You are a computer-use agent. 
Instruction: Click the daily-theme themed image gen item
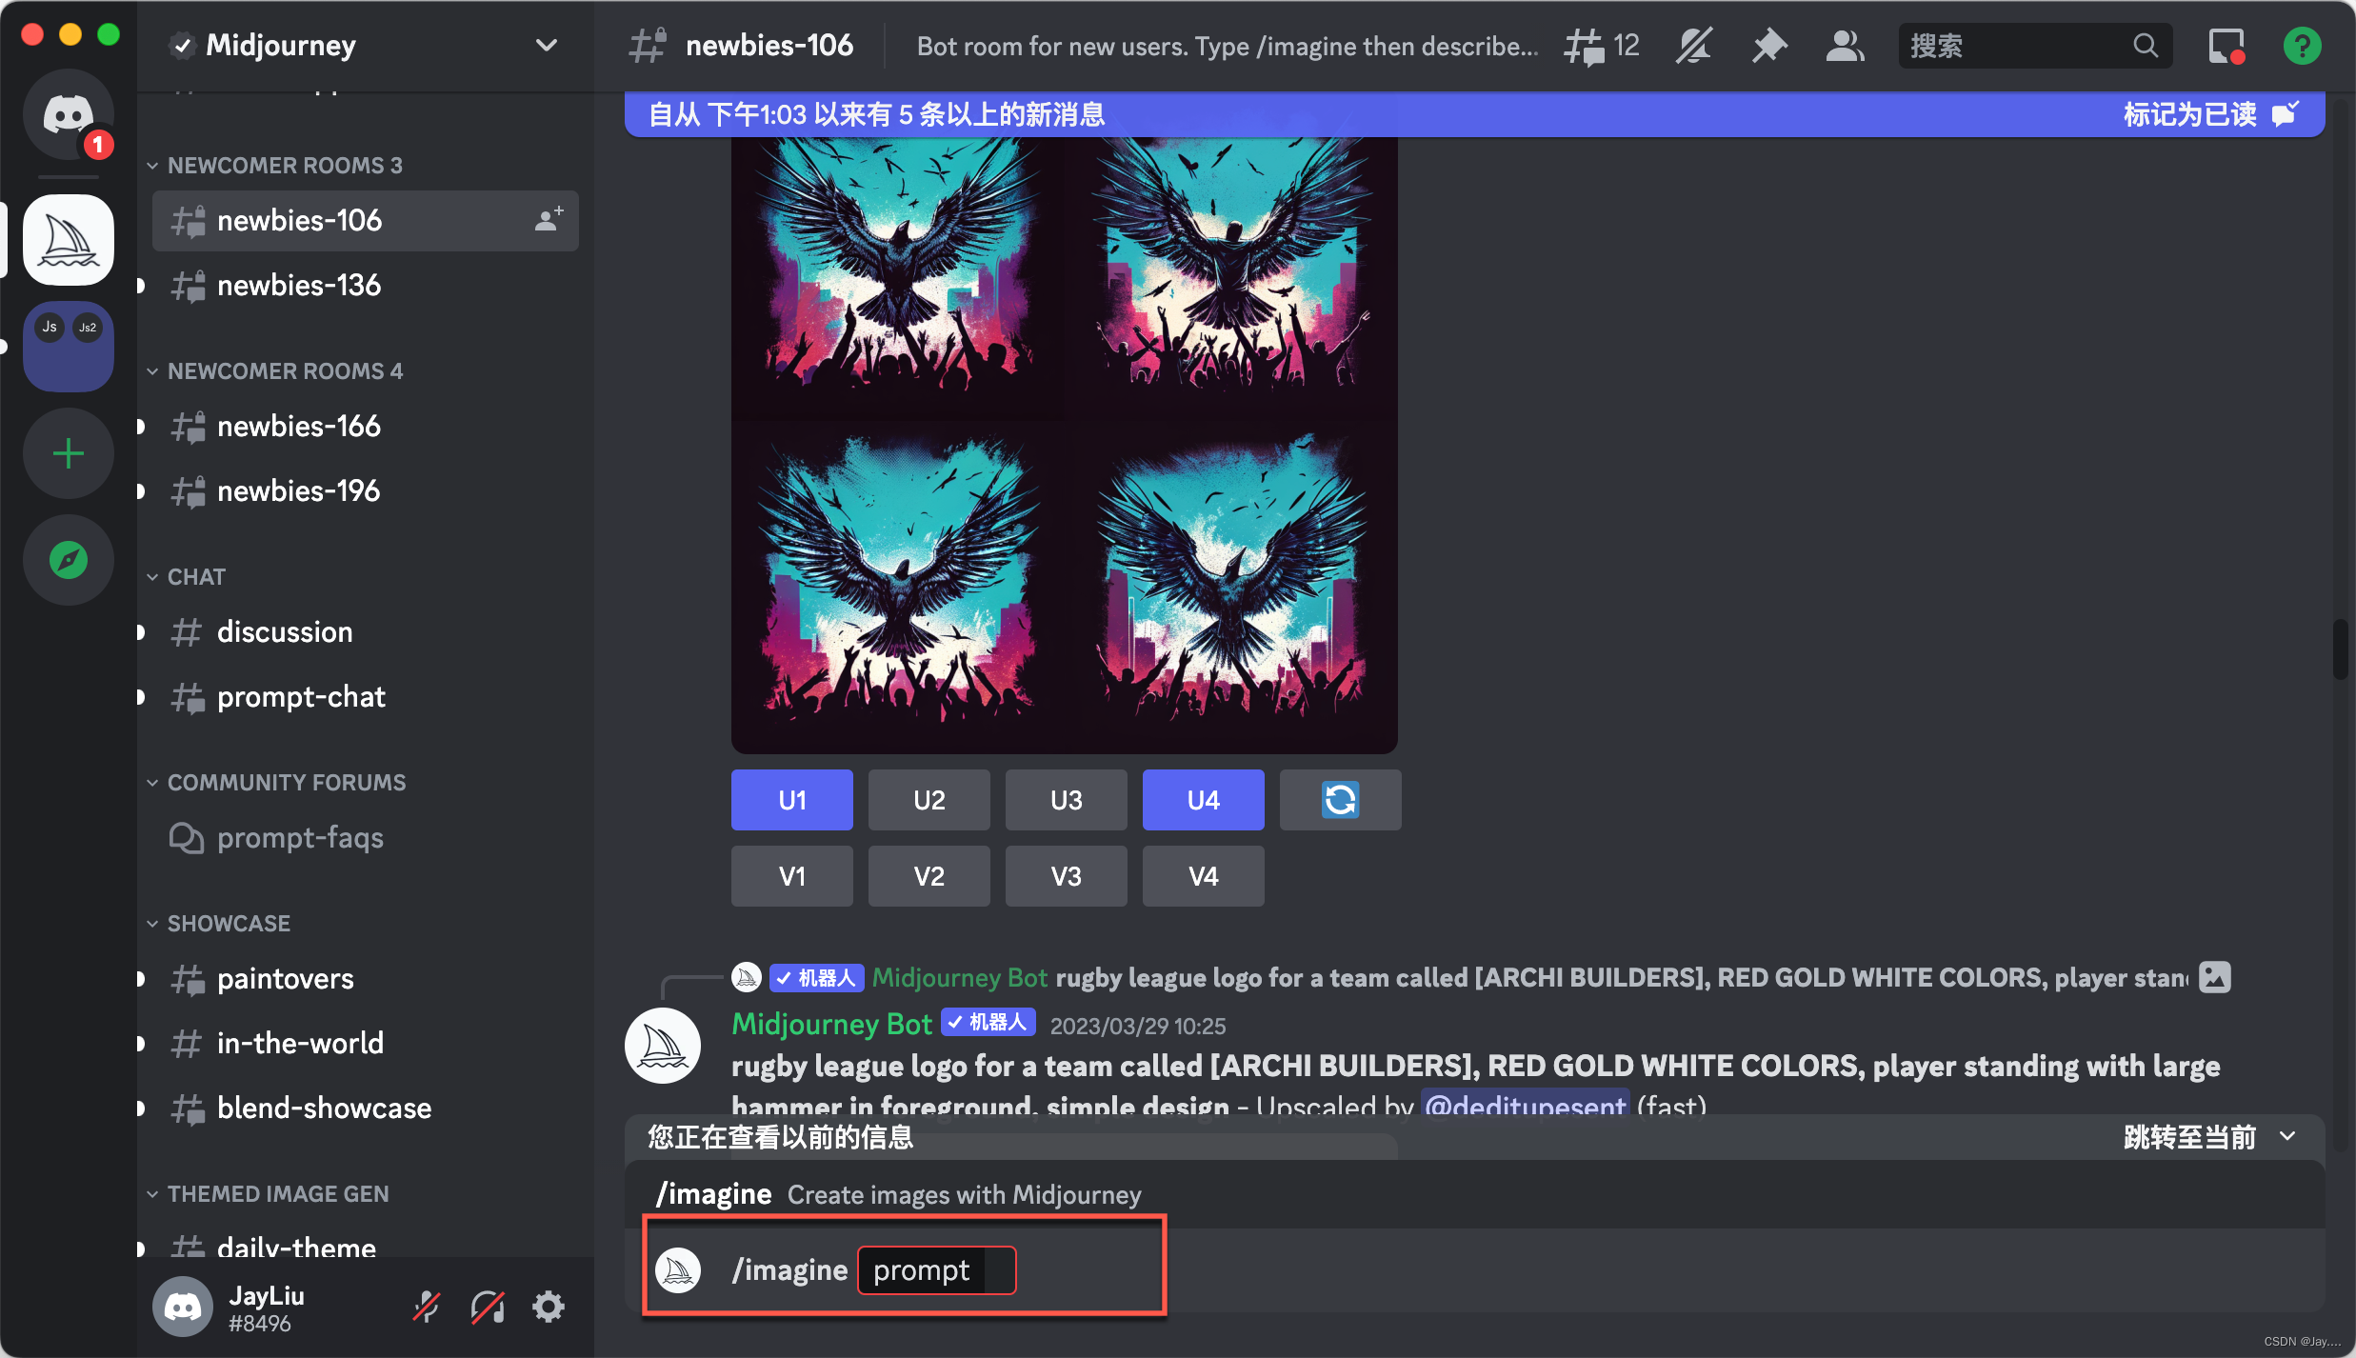point(298,1248)
